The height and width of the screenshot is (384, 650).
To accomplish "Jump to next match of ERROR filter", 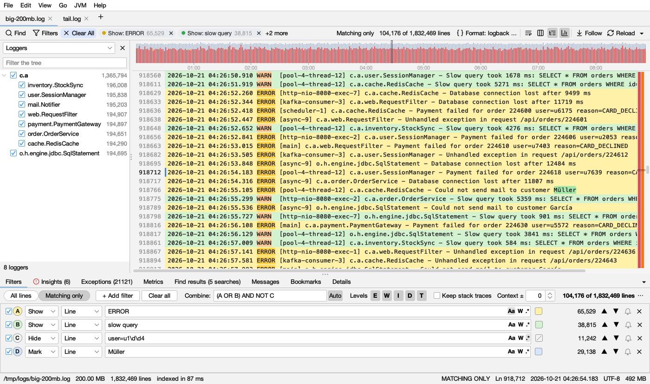I will tap(616, 311).
